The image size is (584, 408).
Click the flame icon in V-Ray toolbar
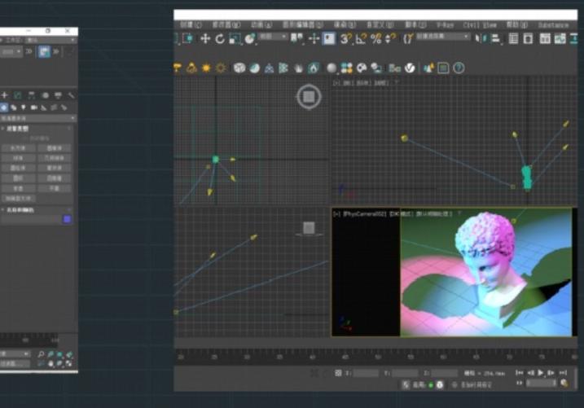tap(314, 68)
